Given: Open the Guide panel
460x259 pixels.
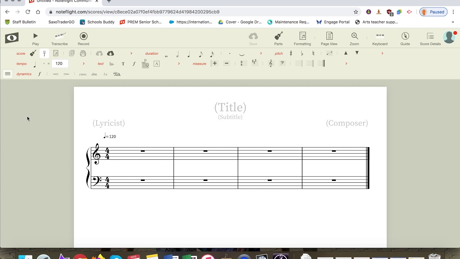Looking at the screenshot, I should pyautogui.click(x=405, y=39).
